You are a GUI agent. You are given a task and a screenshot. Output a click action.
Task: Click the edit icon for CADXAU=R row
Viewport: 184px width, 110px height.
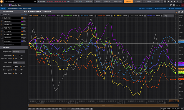24,24
